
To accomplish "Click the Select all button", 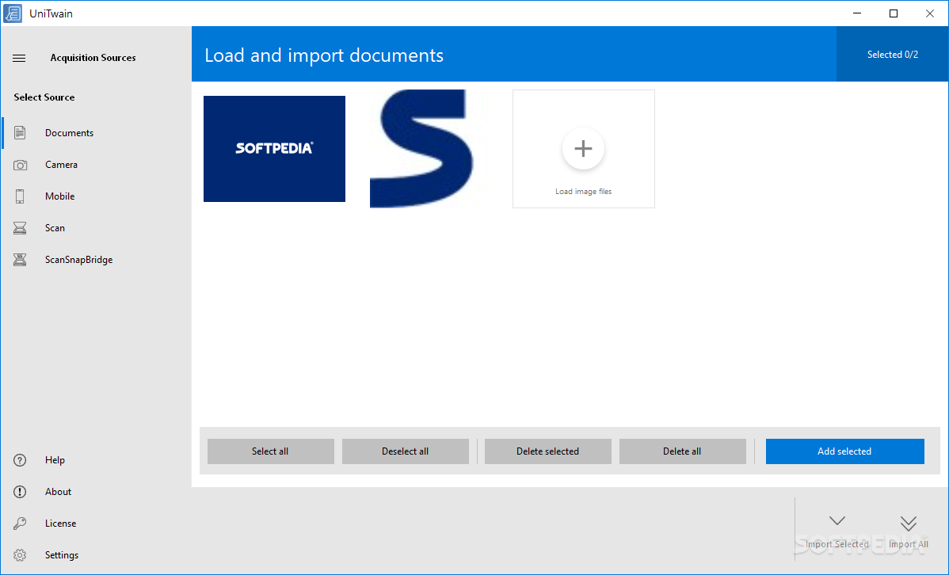I will pyautogui.click(x=271, y=451).
